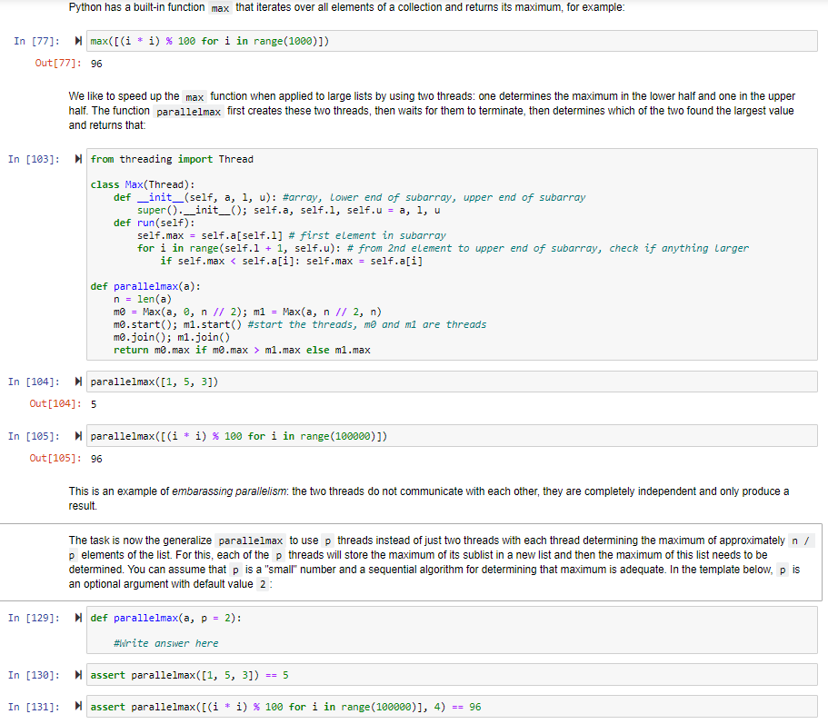Image resolution: width=828 pixels, height=724 pixels.
Task: Click the In [129] prompt label
Action: tap(35, 617)
